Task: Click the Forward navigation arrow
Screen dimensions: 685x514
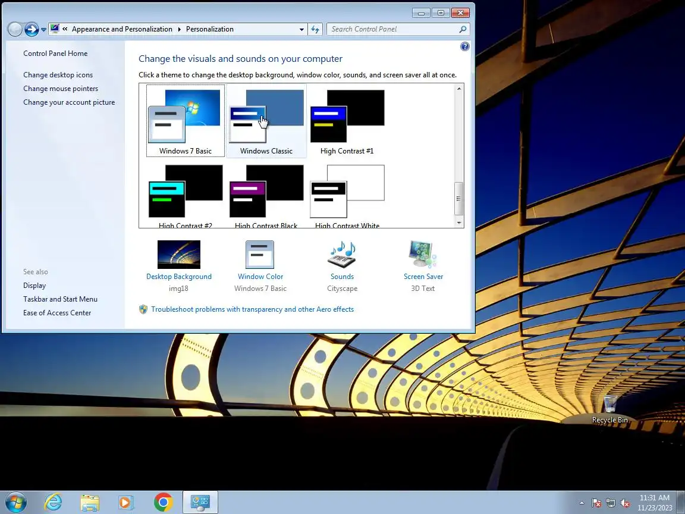Action: [x=32, y=29]
